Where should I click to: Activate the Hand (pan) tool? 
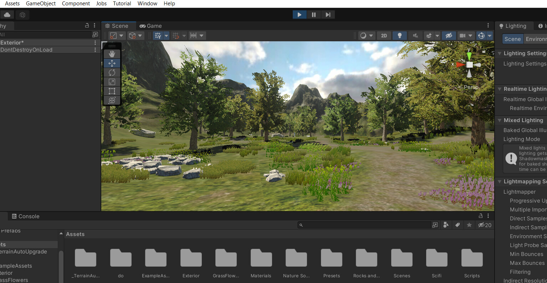[112, 54]
